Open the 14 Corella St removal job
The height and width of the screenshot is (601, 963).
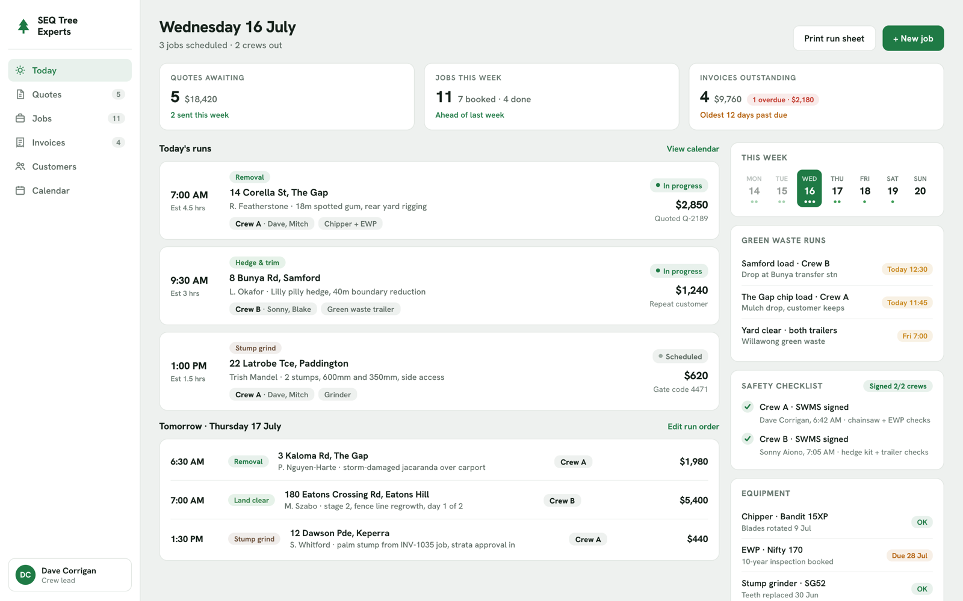[x=439, y=200]
